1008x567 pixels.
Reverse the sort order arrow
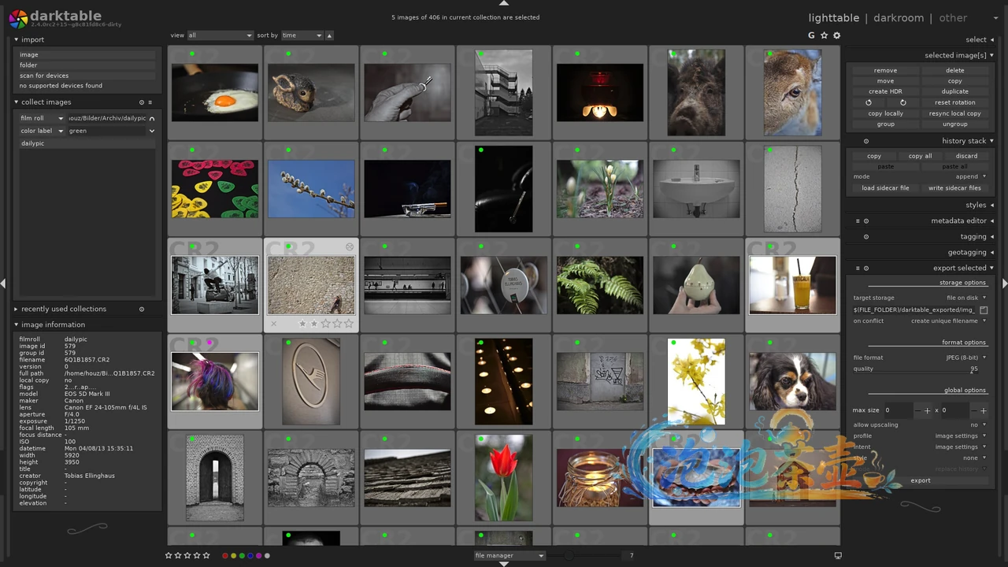(x=329, y=35)
